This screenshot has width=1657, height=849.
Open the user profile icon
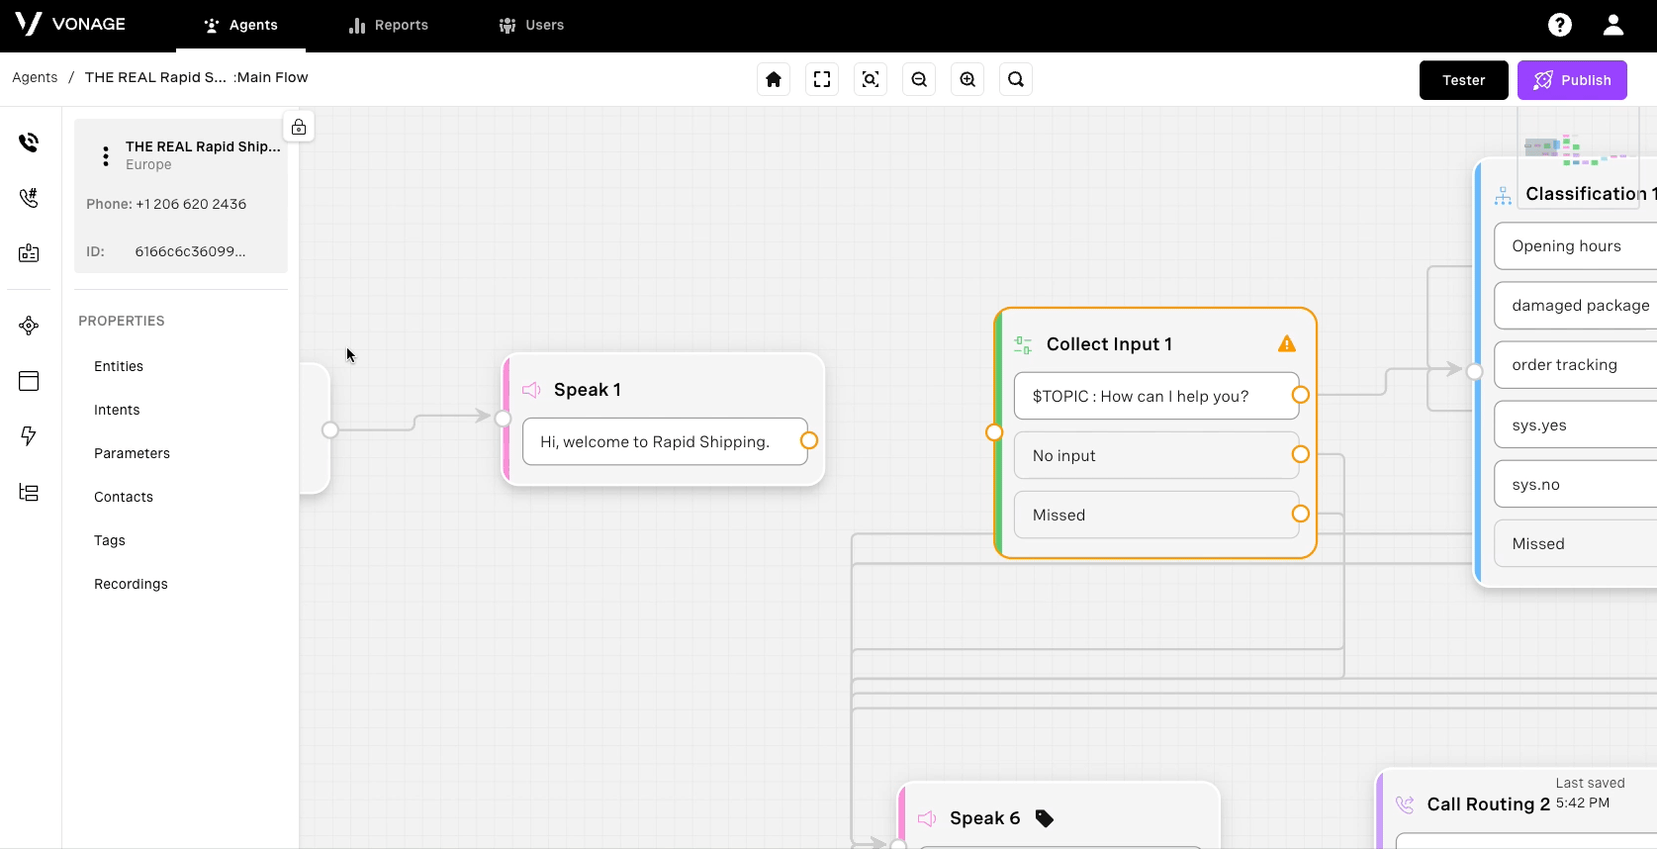coord(1613,25)
